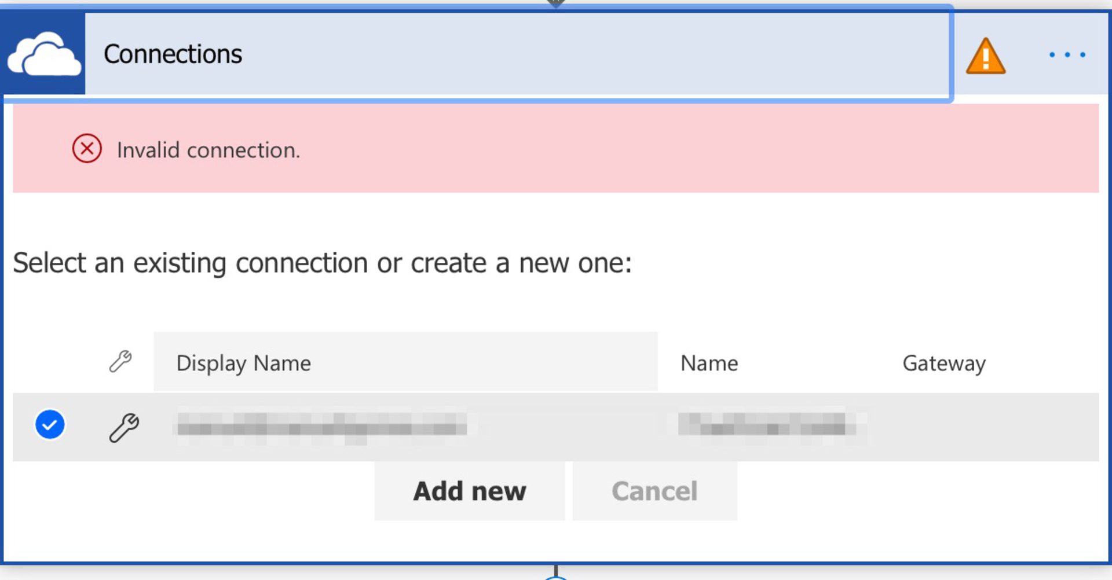Click the connector circle below the Connections card
Image resolution: width=1112 pixels, height=580 pixels.
(556, 576)
